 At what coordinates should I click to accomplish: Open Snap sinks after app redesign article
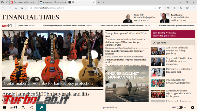click(124, 52)
